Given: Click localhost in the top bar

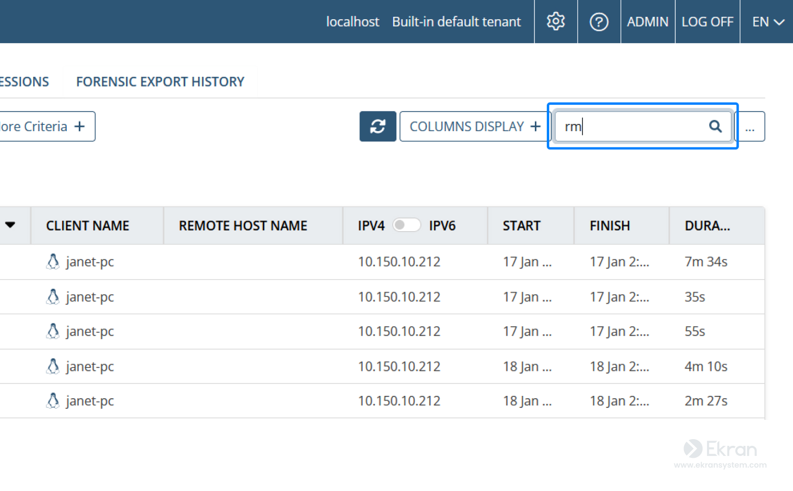Looking at the screenshot, I should (x=352, y=22).
